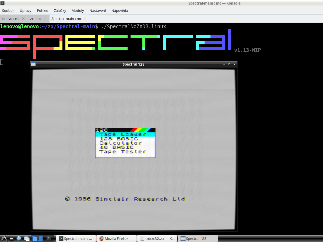Click the ./SpectralNoZXDB.linux command text
The height and width of the screenshot is (242, 323).
[x=134, y=27]
